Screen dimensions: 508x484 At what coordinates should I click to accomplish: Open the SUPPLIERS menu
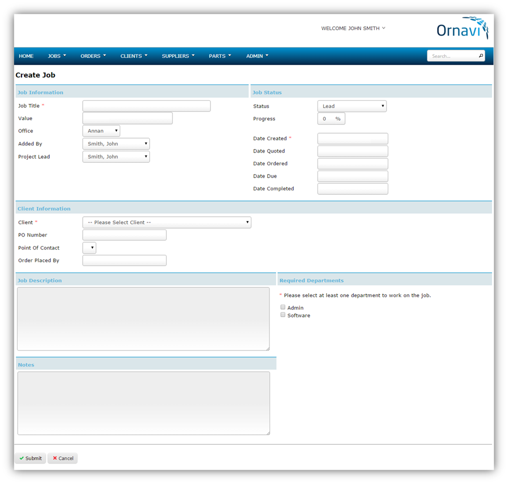[x=178, y=56]
